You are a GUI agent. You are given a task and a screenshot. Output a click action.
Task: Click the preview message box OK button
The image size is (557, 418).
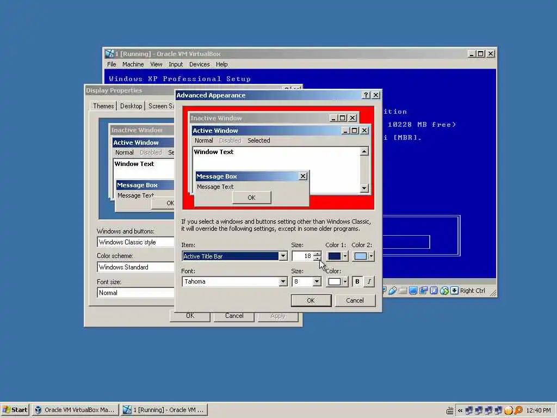[251, 198]
